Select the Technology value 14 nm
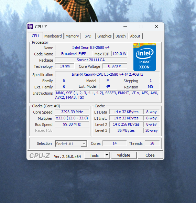The width and height of the screenshot is (196, 203). [65, 66]
